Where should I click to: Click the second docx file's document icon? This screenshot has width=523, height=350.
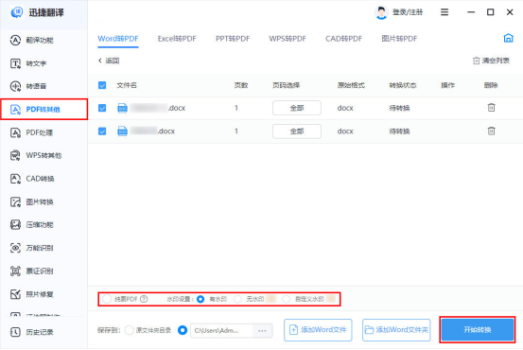(x=122, y=131)
